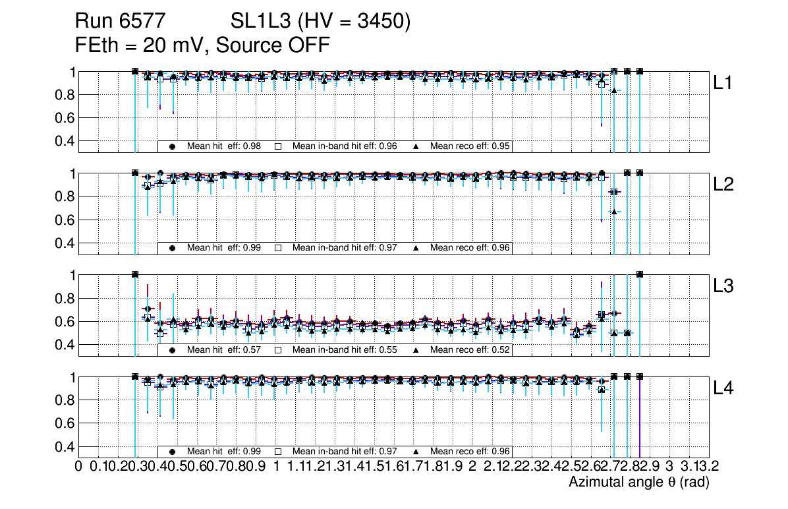Image resolution: width=788 pixels, height=509 pixels.
Task: Click the triangle legend marker in L4 panel
Action: point(416,452)
